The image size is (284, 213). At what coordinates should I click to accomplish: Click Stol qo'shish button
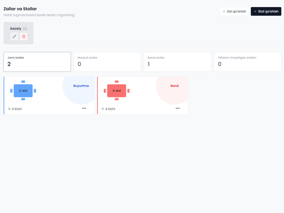(x=266, y=11)
